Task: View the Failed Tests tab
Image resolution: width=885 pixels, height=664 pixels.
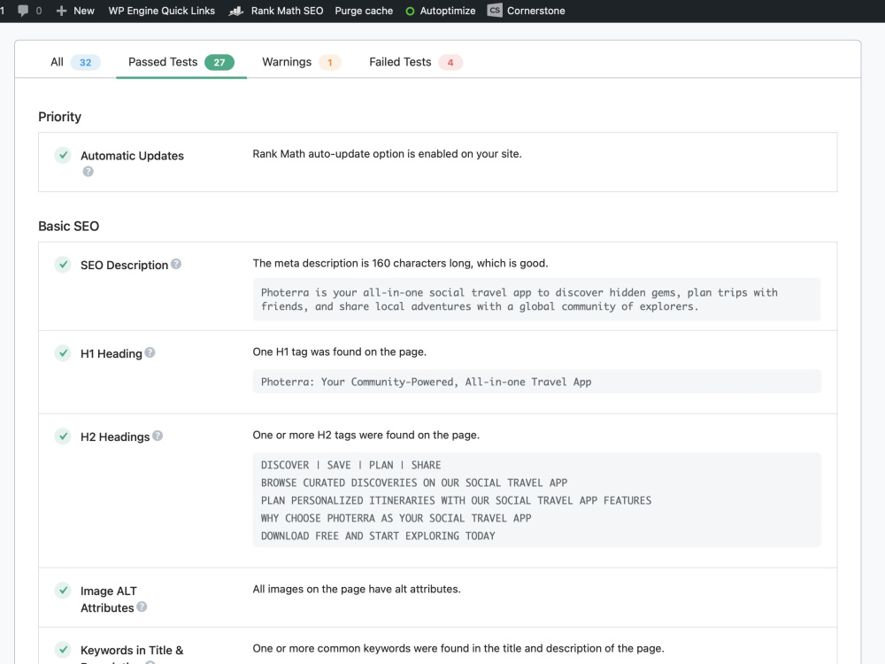Action: point(415,62)
